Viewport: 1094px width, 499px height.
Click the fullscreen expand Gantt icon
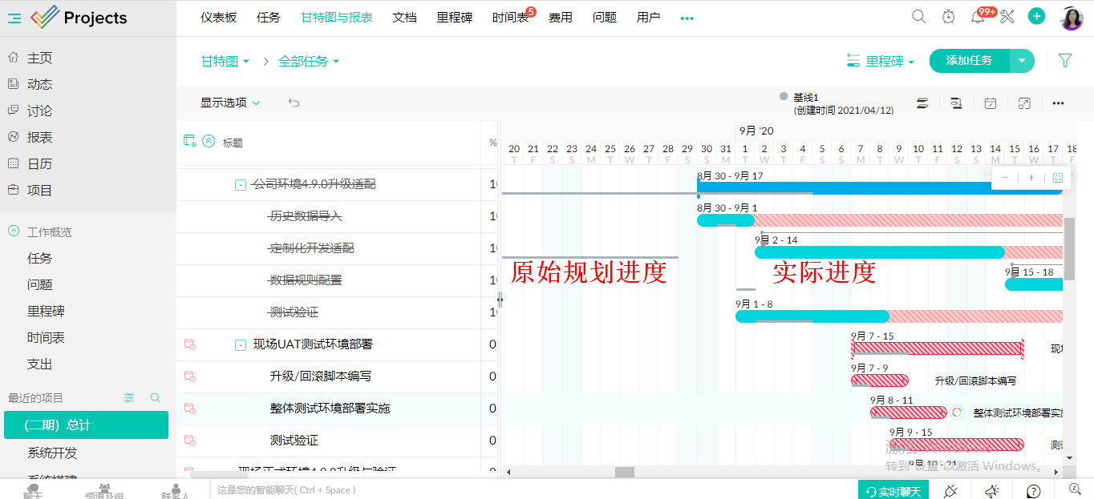click(1024, 103)
